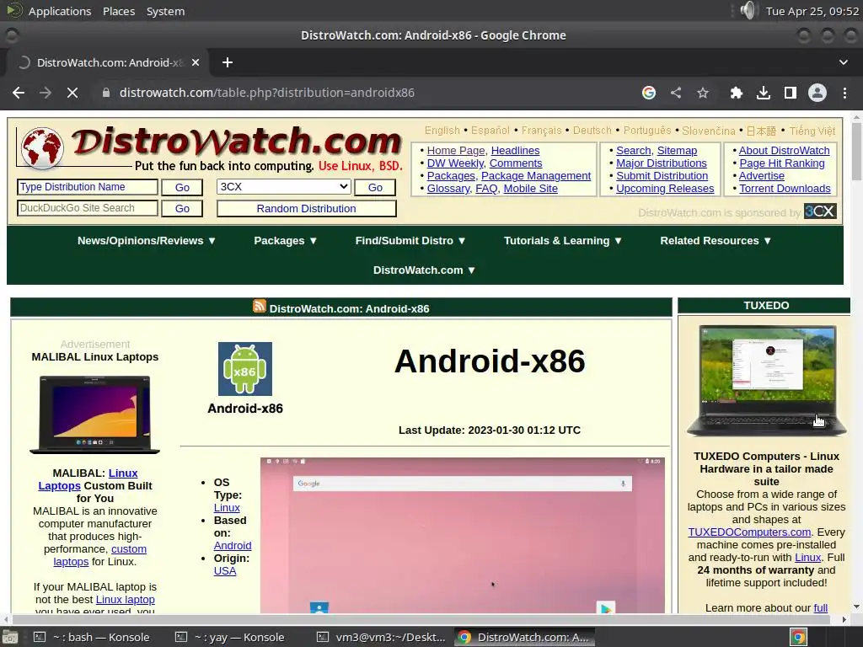The height and width of the screenshot is (647, 863).
Task: Open the DW Weekly link
Action: (455, 163)
